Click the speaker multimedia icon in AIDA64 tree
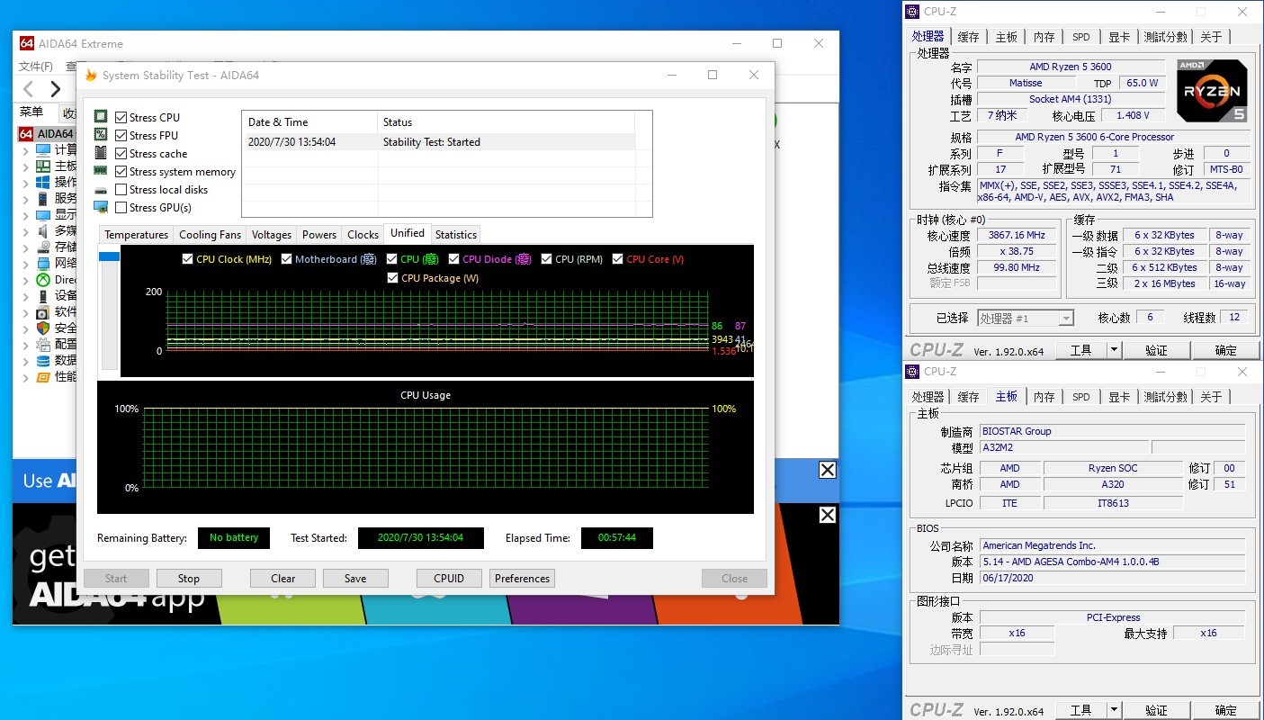1264x720 pixels. (x=43, y=230)
